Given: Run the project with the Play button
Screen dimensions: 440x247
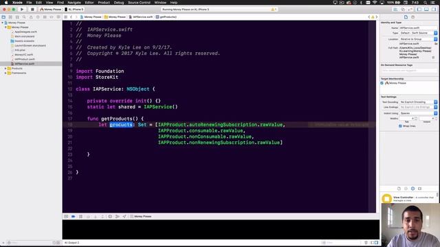Looking at the screenshot, I should coord(22,9).
